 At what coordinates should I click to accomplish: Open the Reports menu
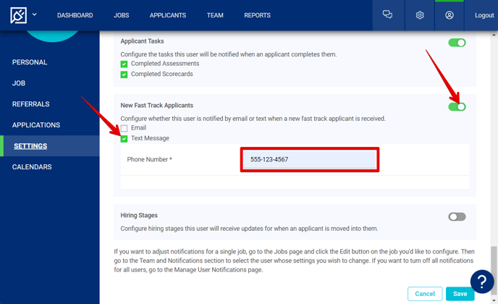[257, 15]
